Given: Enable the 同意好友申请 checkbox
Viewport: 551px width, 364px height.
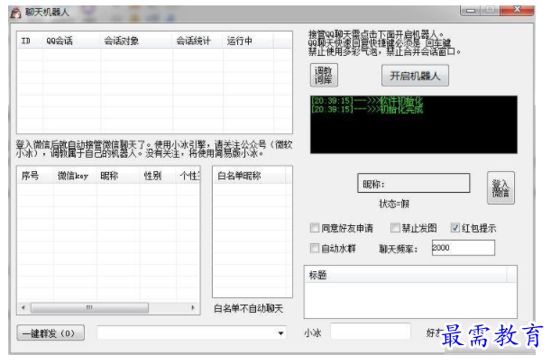Looking at the screenshot, I should tap(315, 228).
